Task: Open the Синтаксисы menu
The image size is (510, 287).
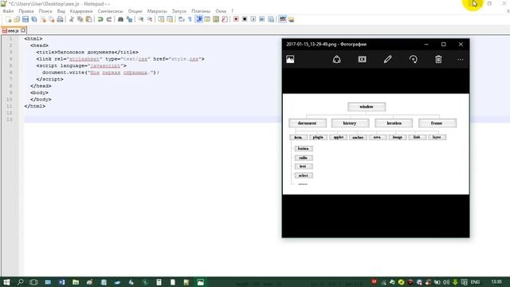Action: tap(110, 11)
